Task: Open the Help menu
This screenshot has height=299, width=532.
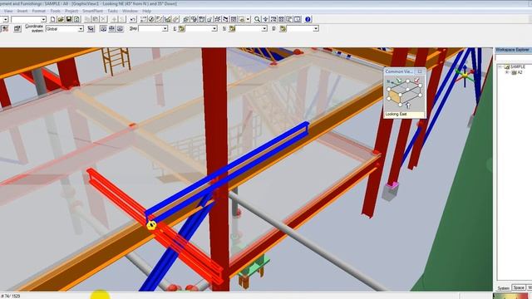Action: [146, 11]
